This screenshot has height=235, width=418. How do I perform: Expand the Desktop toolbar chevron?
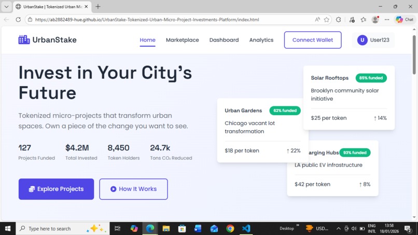(x=298, y=225)
